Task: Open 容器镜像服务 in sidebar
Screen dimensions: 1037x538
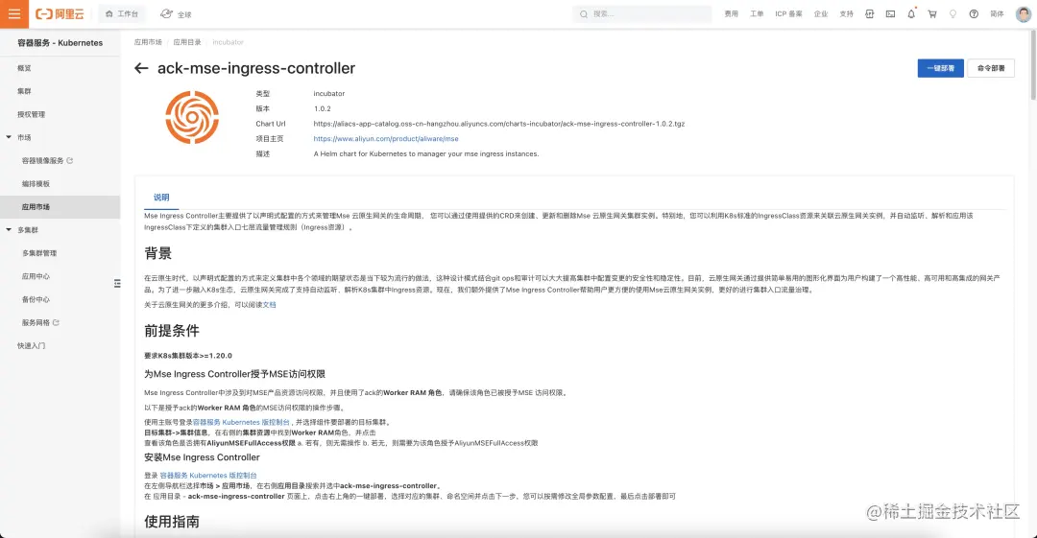Action: 42,160
